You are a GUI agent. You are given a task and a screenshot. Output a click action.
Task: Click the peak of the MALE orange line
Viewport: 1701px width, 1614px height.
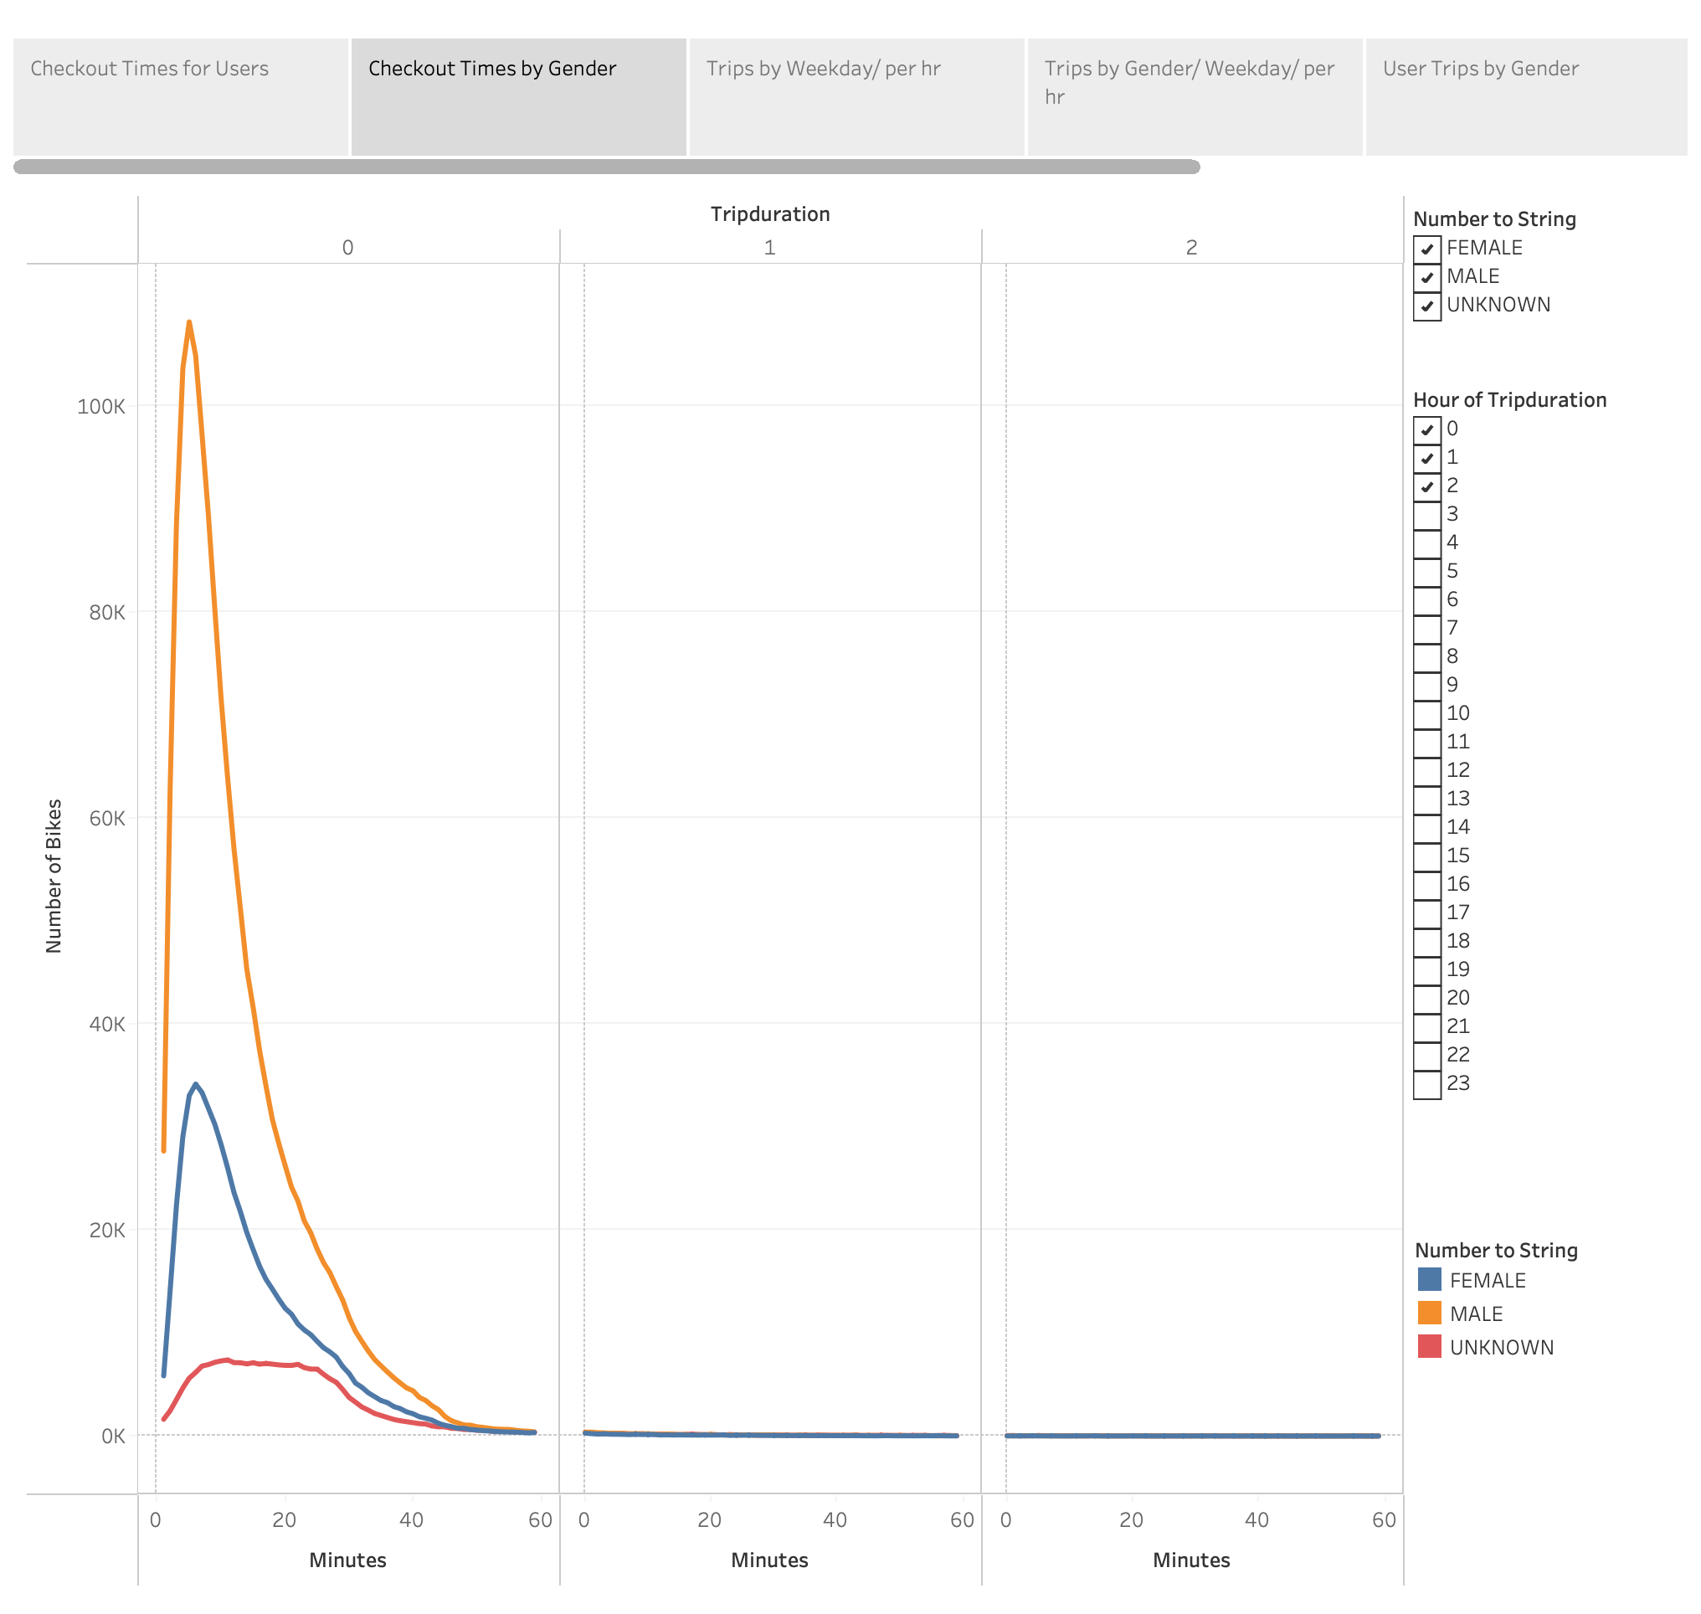tap(189, 322)
